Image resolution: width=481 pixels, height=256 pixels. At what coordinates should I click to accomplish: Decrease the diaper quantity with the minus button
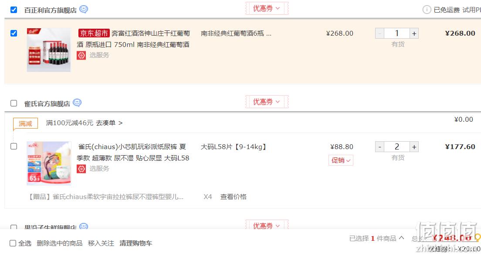[379, 147]
